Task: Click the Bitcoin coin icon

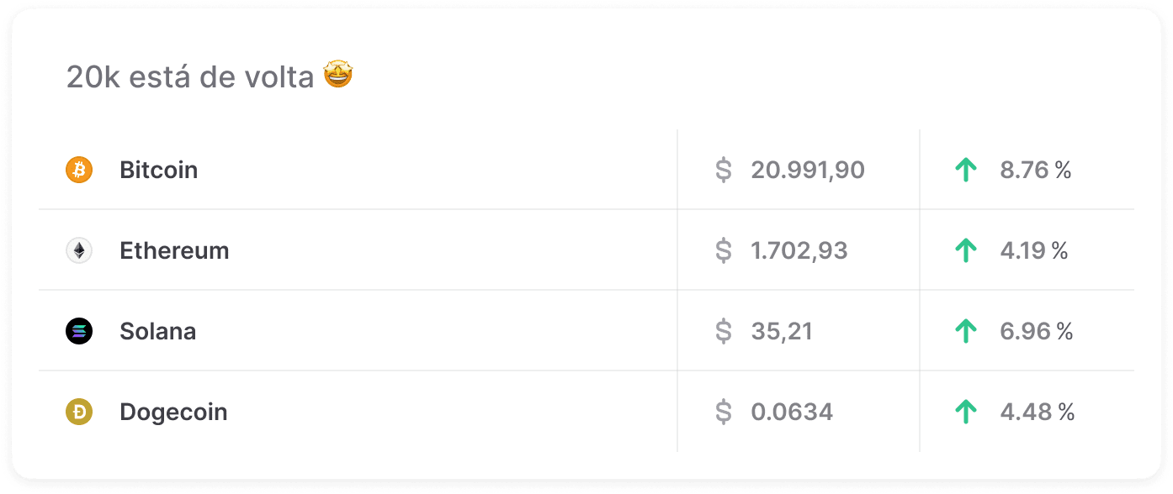Action: (x=77, y=170)
